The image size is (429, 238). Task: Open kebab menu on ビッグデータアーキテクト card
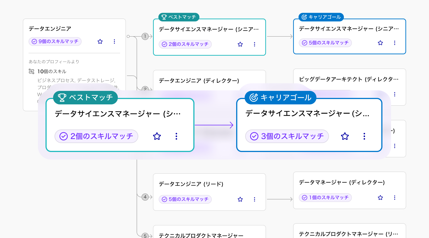(395, 94)
